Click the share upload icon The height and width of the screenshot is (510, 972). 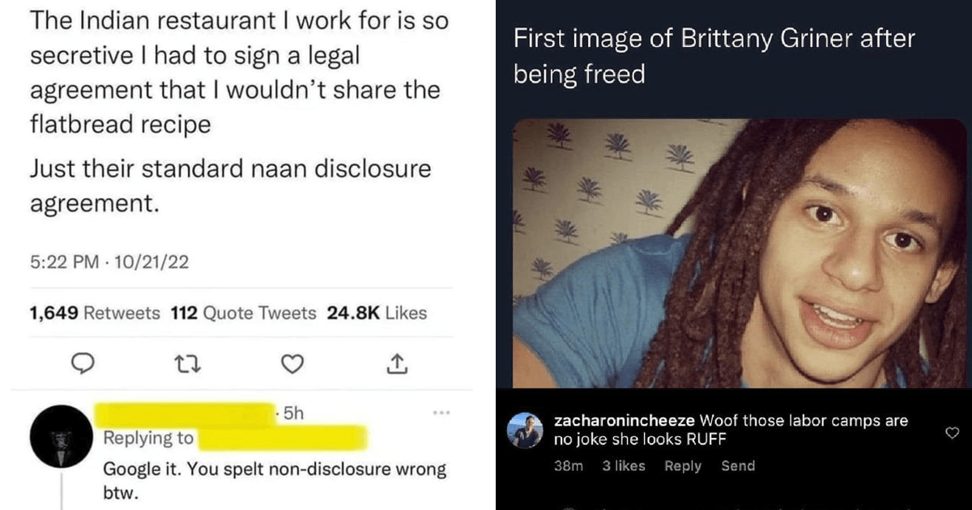[395, 366]
